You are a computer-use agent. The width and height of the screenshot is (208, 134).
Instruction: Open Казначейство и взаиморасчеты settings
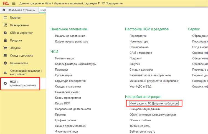coord(150,75)
